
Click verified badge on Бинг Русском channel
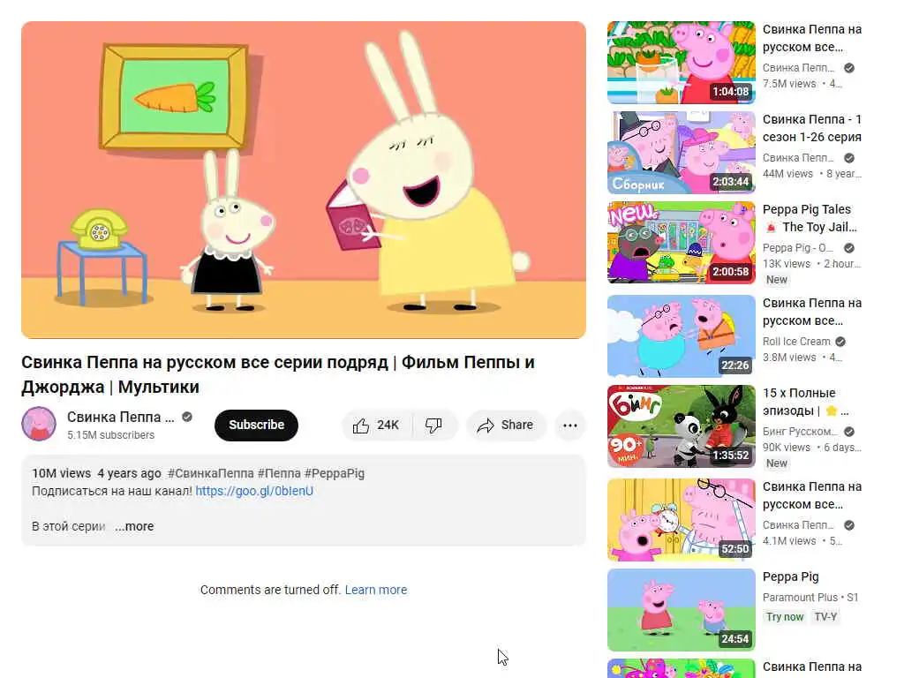point(848,431)
